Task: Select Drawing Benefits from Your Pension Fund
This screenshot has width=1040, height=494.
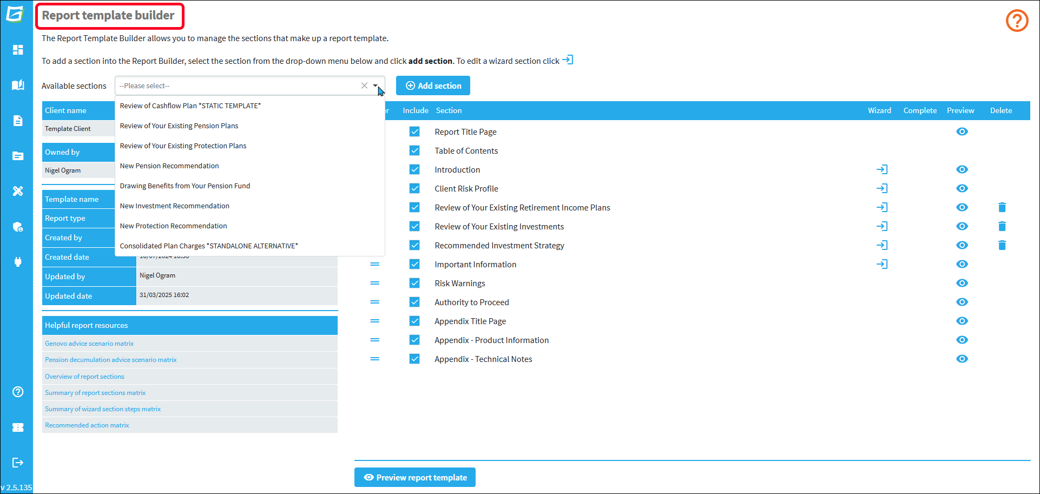Action: tap(249, 186)
